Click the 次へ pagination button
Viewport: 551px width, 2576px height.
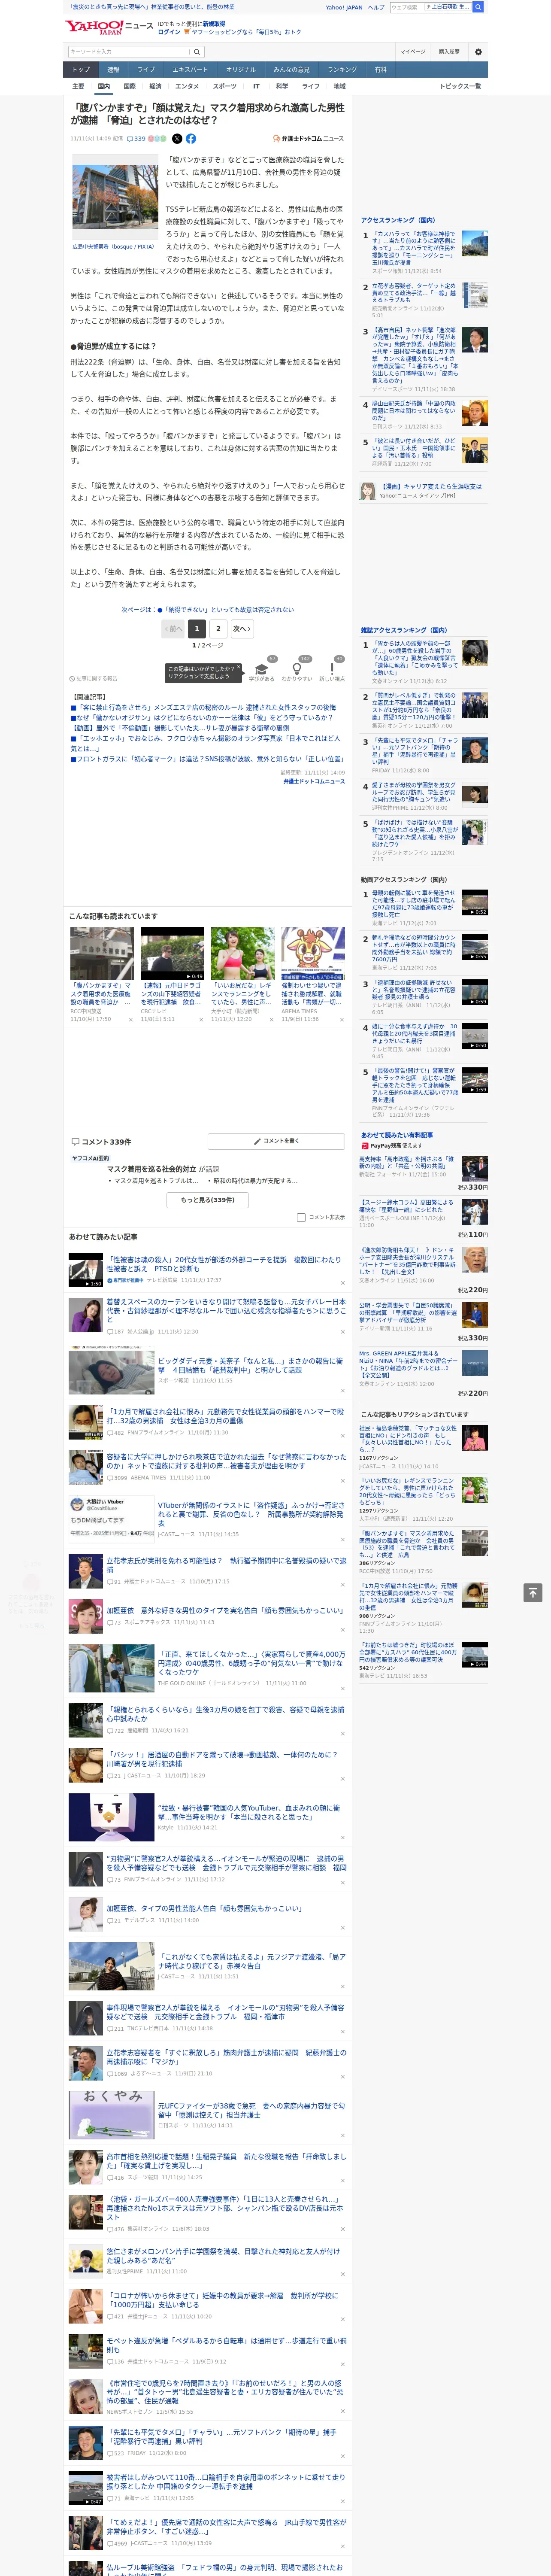(242, 629)
